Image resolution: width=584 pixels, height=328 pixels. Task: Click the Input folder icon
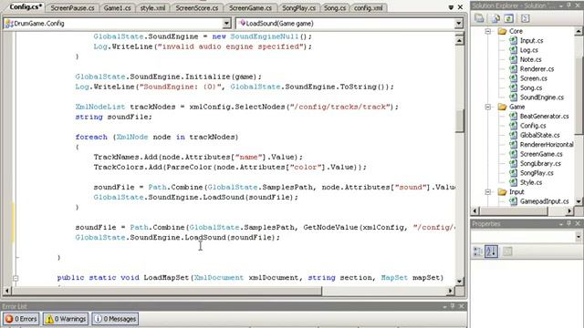502,192
